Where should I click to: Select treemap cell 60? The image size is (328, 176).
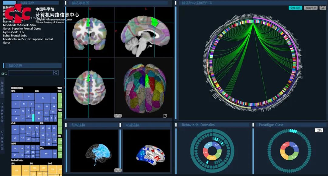tap(39, 119)
